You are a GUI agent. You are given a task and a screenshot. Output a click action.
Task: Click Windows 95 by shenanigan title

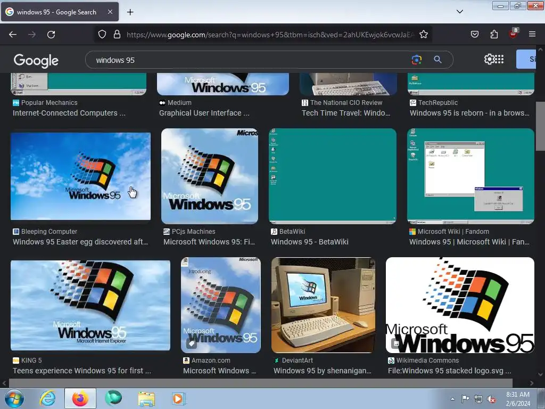[322, 371]
